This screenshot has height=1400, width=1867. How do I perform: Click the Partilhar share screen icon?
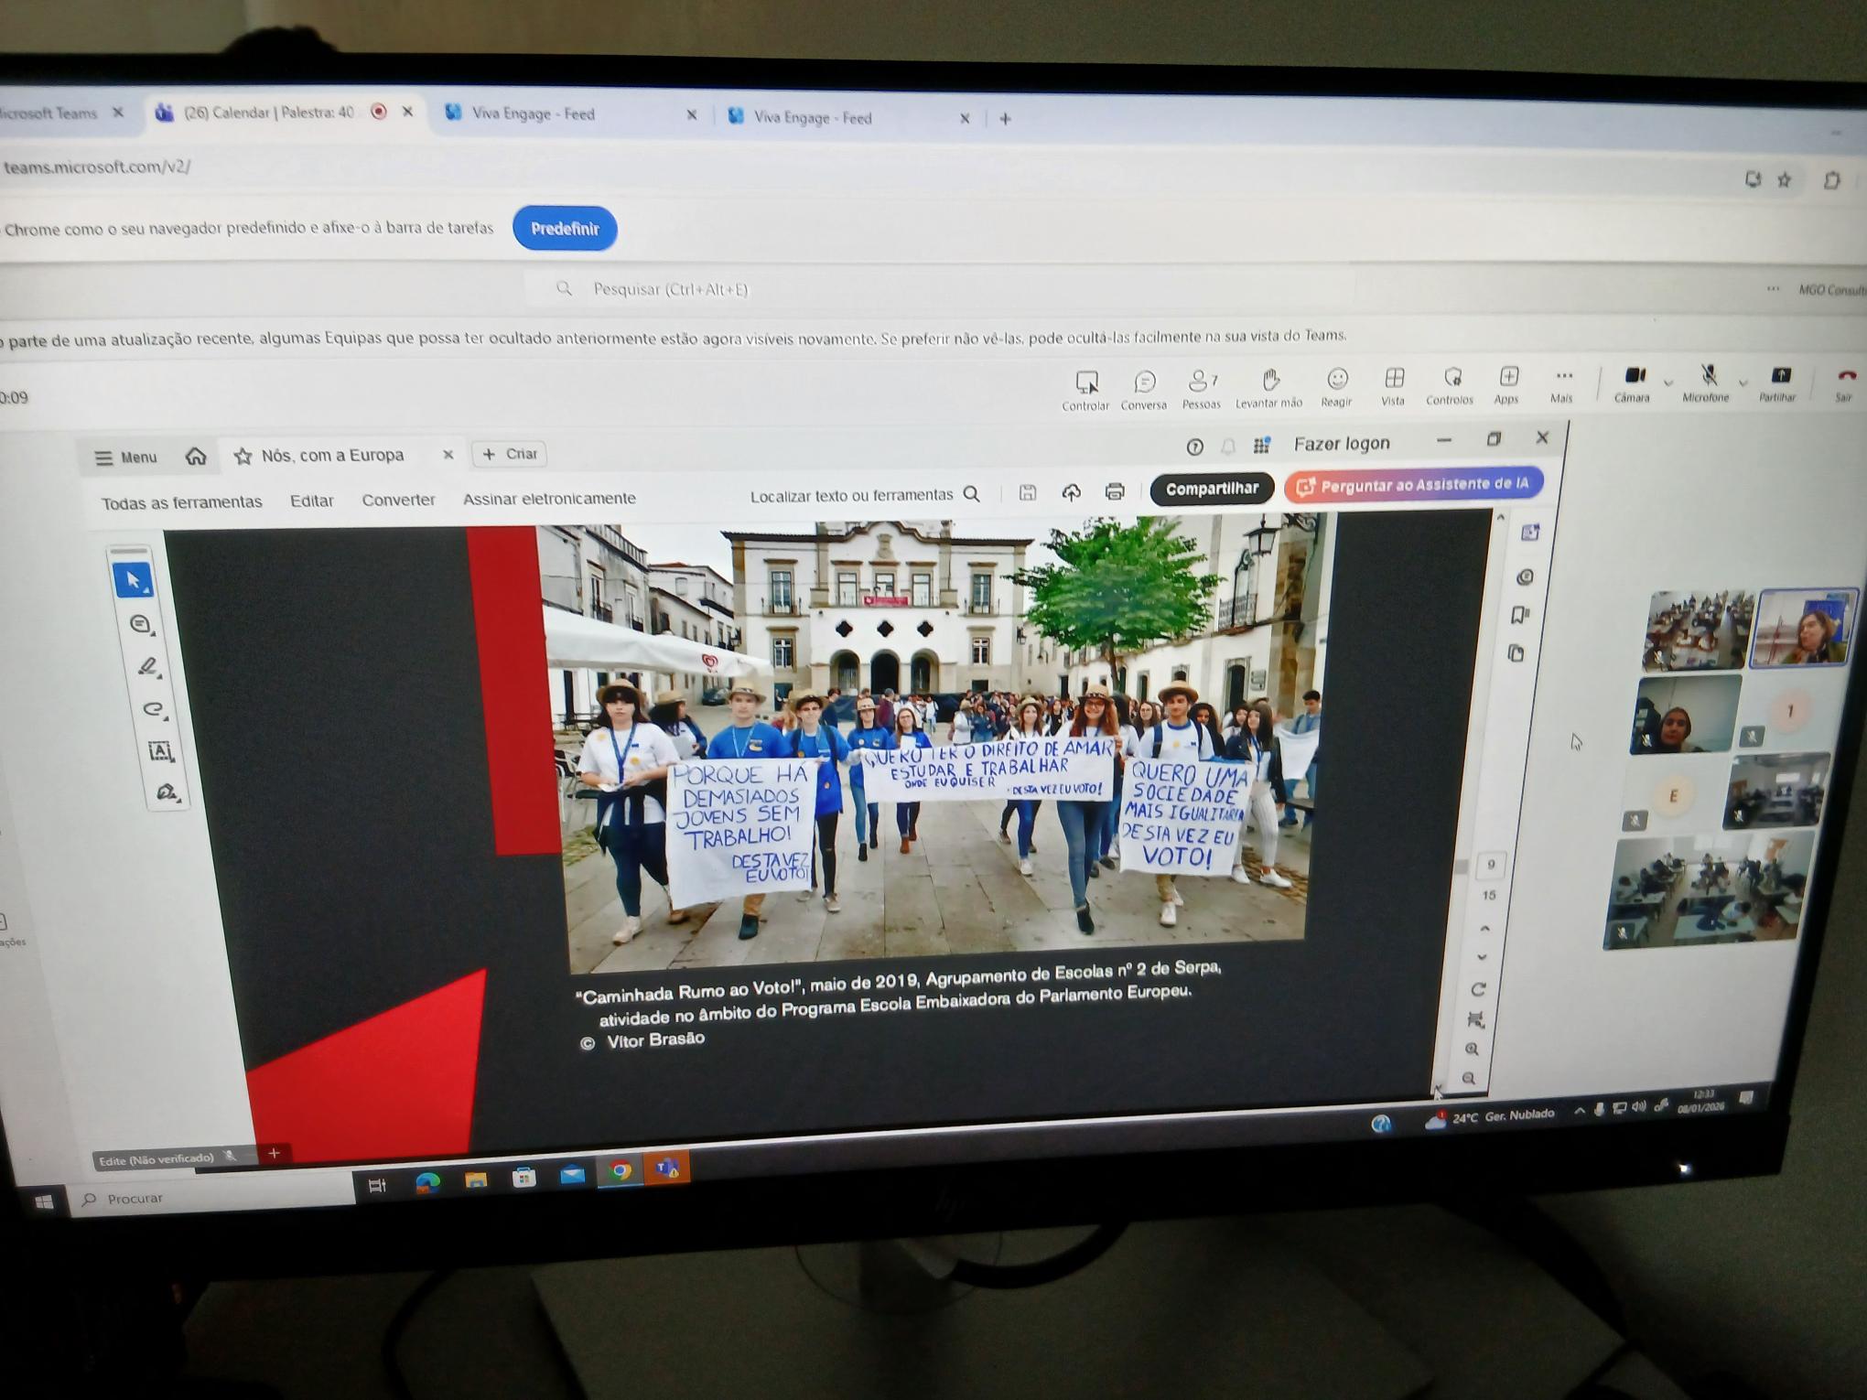click(x=1780, y=376)
